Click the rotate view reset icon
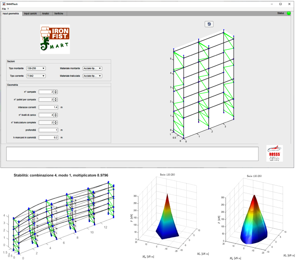The width and height of the screenshot is (296, 266). (209, 24)
